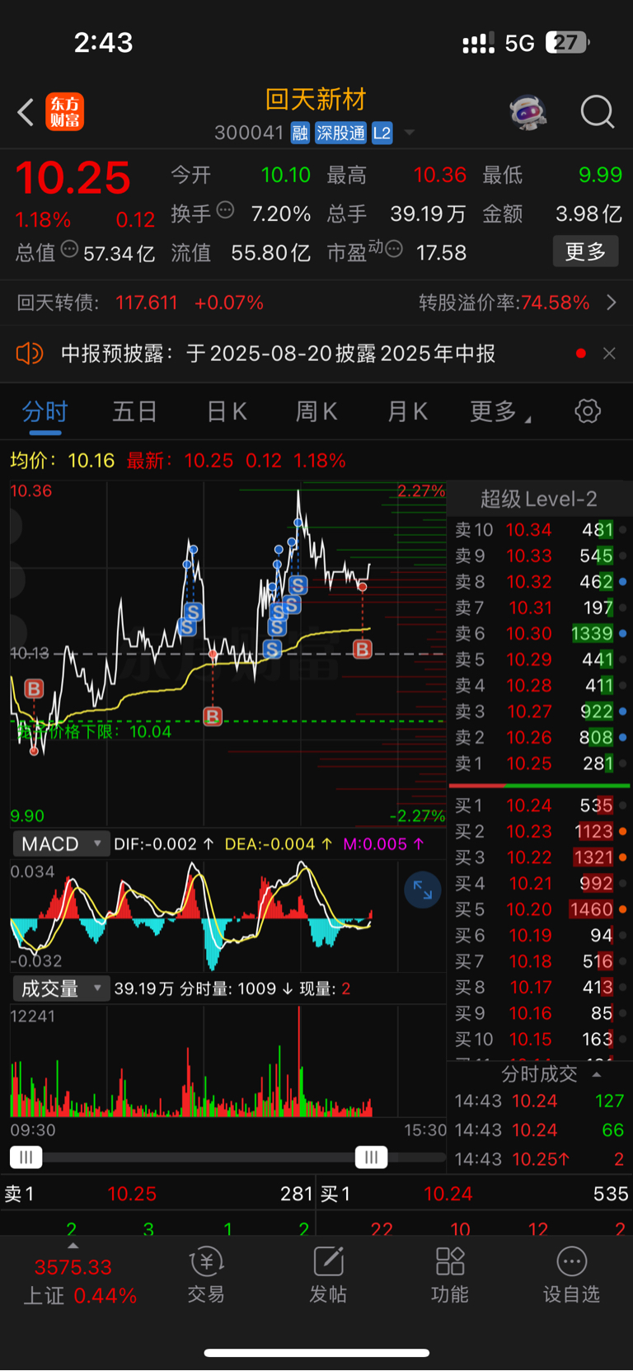Tap the left timeline range handle
The width and height of the screenshot is (633, 1371).
26,1157
